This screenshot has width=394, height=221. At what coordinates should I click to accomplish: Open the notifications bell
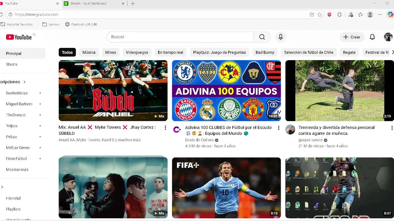(372, 37)
